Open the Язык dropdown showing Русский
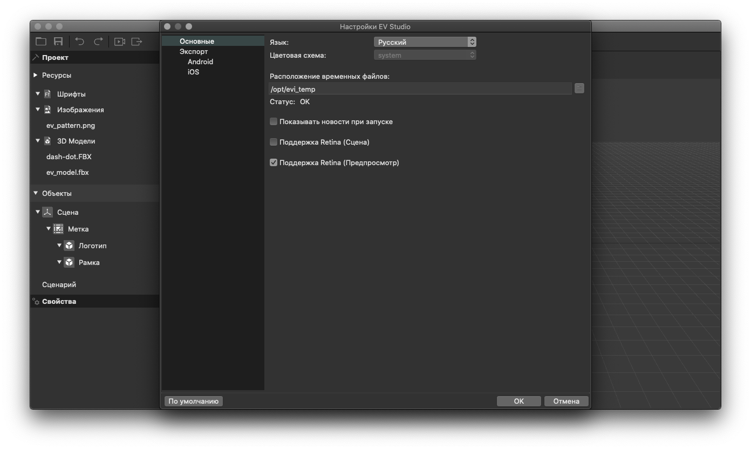The height and width of the screenshot is (449, 751). click(x=425, y=42)
